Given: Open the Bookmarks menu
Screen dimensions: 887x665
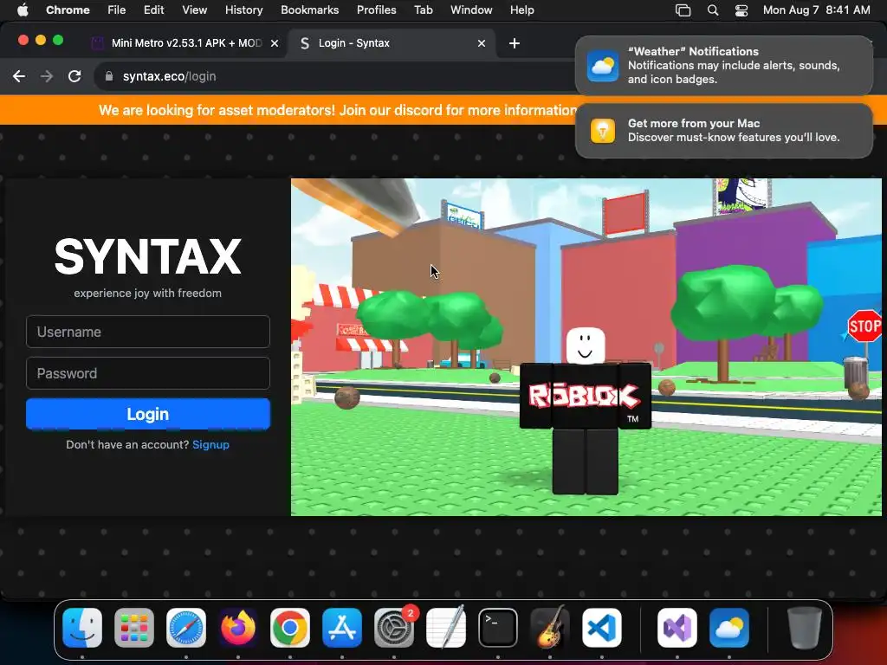Looking at the screenshot, I should 309,10.
